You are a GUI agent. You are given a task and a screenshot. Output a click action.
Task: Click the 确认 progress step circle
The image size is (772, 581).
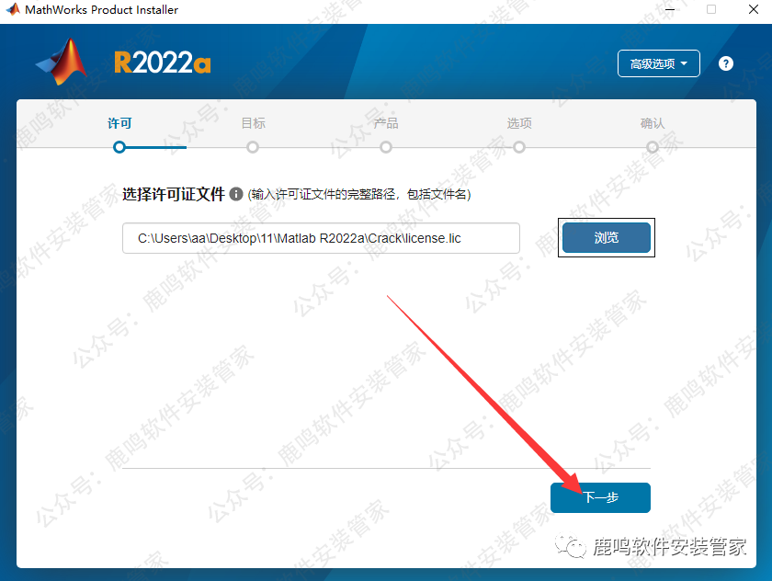coord(653,147)
